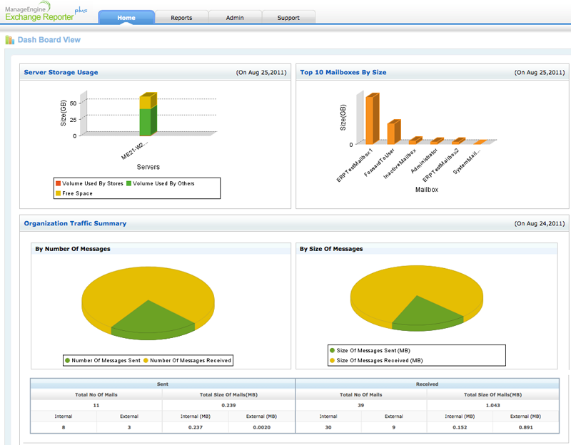
Task: Click the Received table header
Action: [427, 384]
